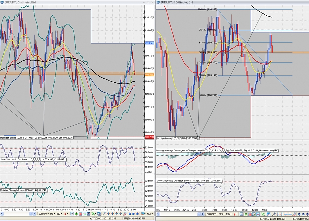Click the first red horizontal line icon, 15-minute toolbar
309x221 pixels.
coord(286,214)
